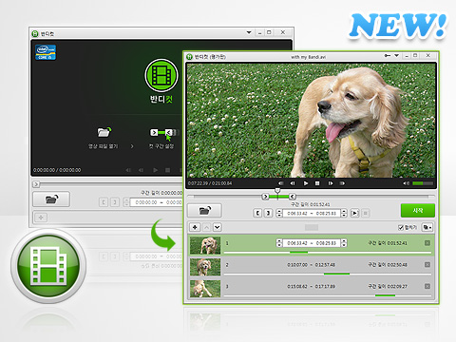Click the disabled segment stop button
This screenshot has width=456, height=342.
click(366, 213)
